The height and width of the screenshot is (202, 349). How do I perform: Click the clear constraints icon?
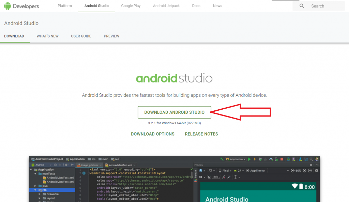point(224,177)
